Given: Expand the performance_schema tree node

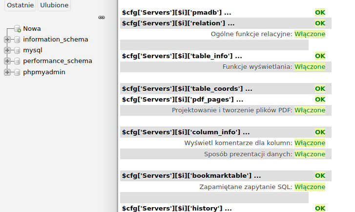Looking at the screenshot, I should click(7, 61).
